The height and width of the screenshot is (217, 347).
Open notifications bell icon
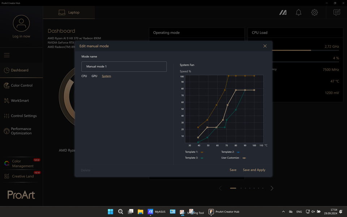coord(299,12)
